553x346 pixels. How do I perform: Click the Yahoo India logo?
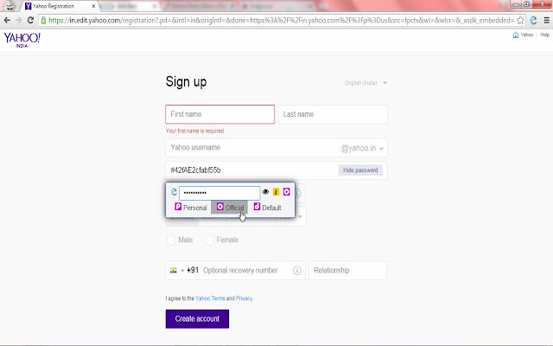(x=22, y=40)
